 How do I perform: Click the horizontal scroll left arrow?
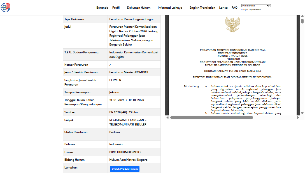point(167,117)
